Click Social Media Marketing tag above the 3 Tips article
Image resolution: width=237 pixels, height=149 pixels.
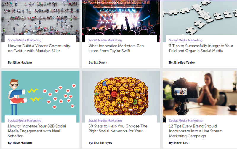186,40
